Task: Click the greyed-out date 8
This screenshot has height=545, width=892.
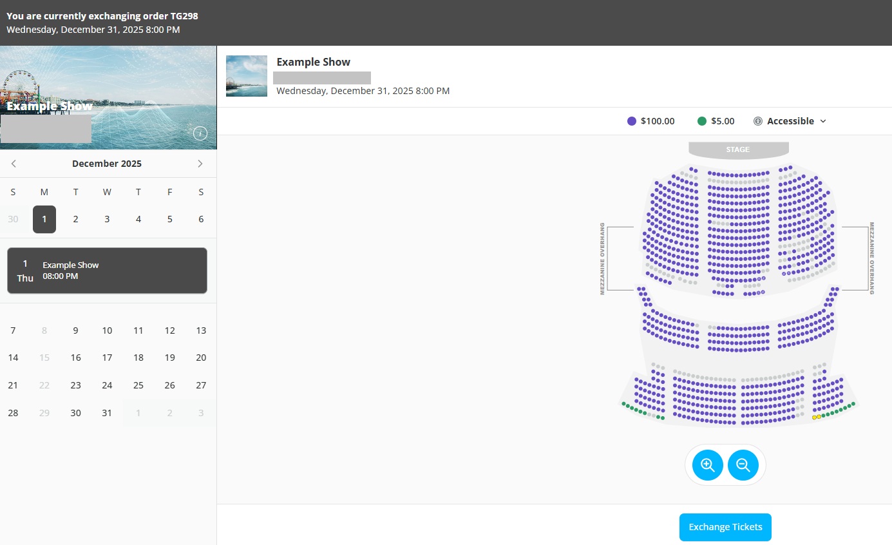Action: [44, 330]
